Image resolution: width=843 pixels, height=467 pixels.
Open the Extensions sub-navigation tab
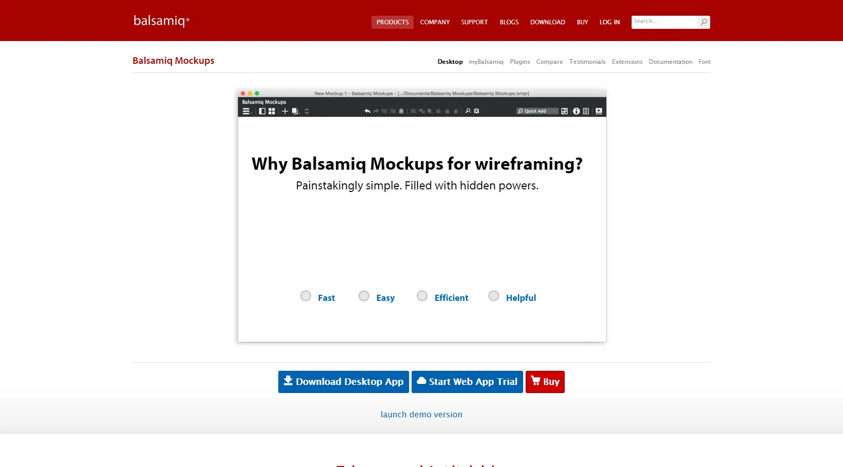tap(627, 62)
